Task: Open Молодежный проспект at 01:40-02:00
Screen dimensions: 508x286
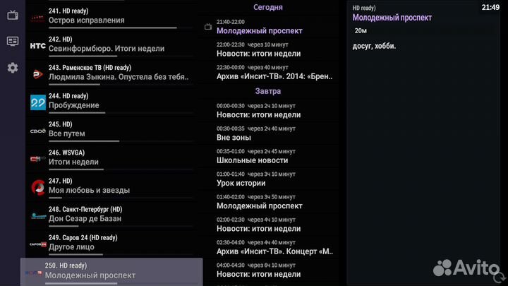Action: (x=269, y=202)
